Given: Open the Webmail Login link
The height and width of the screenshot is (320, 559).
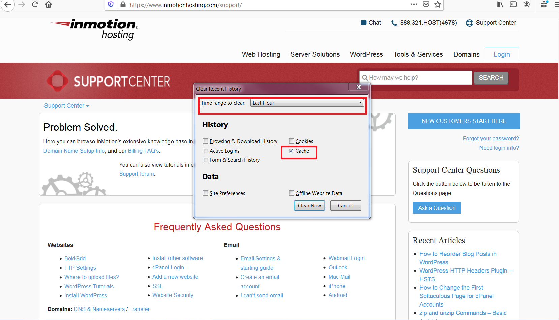Looking at the screenshot, I should pyautogui.click(x=346, y=258).
